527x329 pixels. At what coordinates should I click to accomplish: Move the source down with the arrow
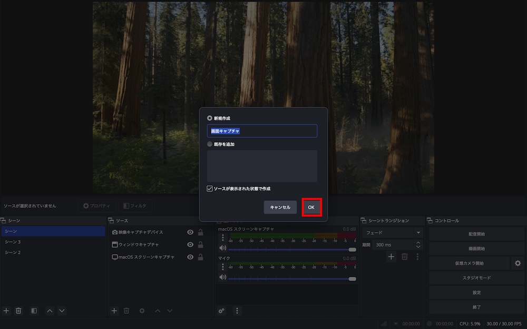click(170, 311)
